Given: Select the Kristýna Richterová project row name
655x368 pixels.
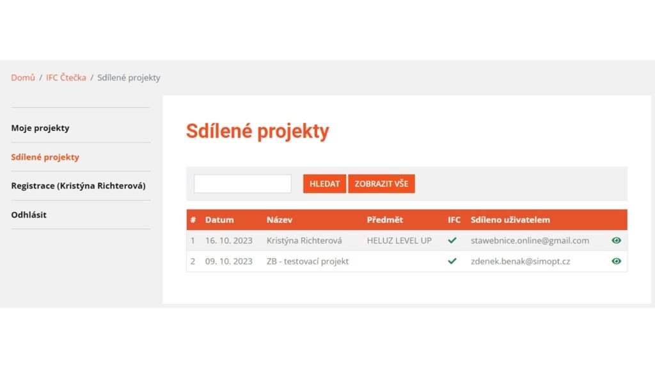Looking at the screenshot, I should pyautogui.click(x=304, y=241).
